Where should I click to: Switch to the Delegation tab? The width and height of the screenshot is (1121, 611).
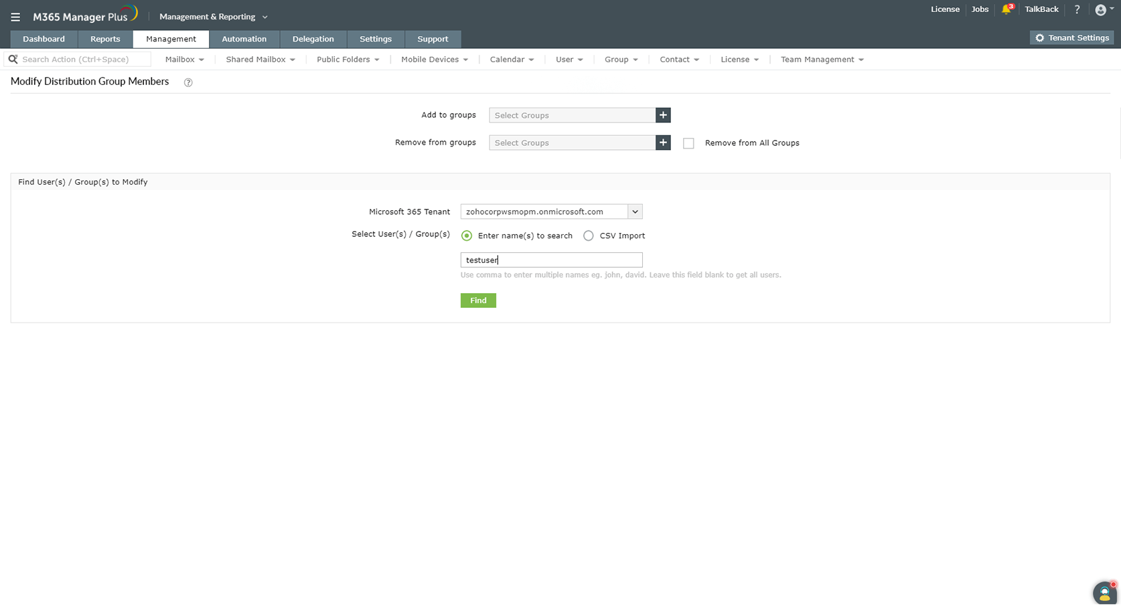click(313, 39)
